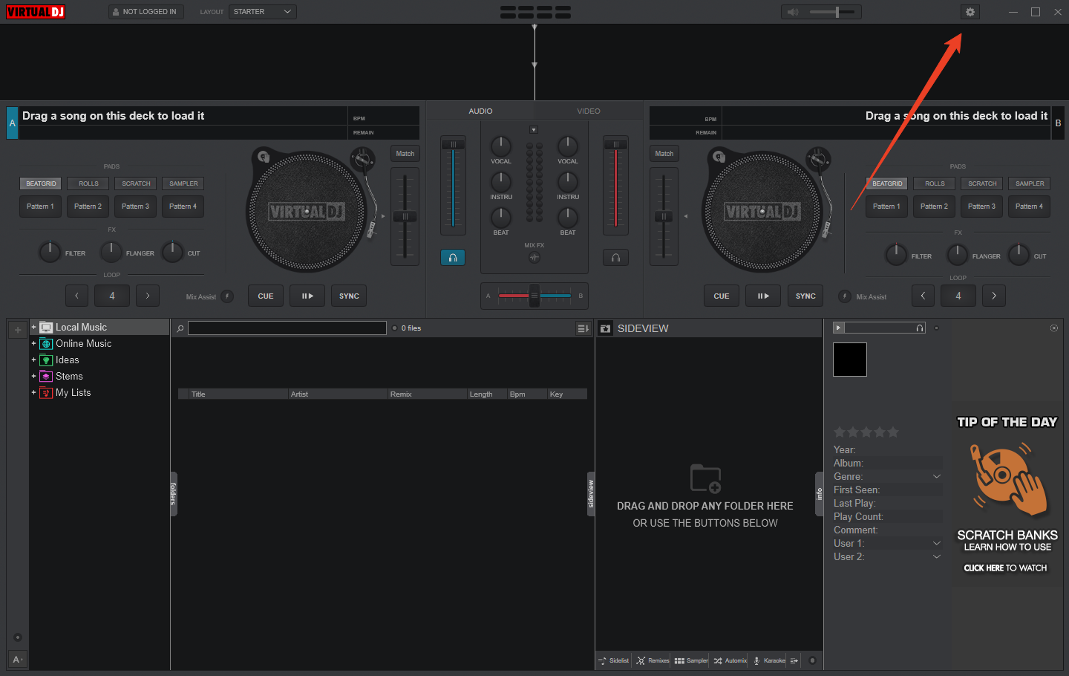1069x676 pixels.
Task: Open the Remixes sideview
Action: tap(653, 660)
